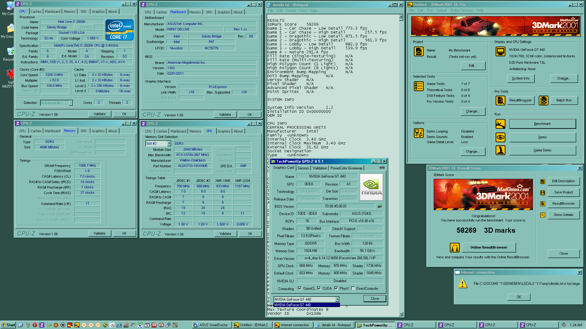Toggle the OpenCL checkbox in GPU-Z

300,288
